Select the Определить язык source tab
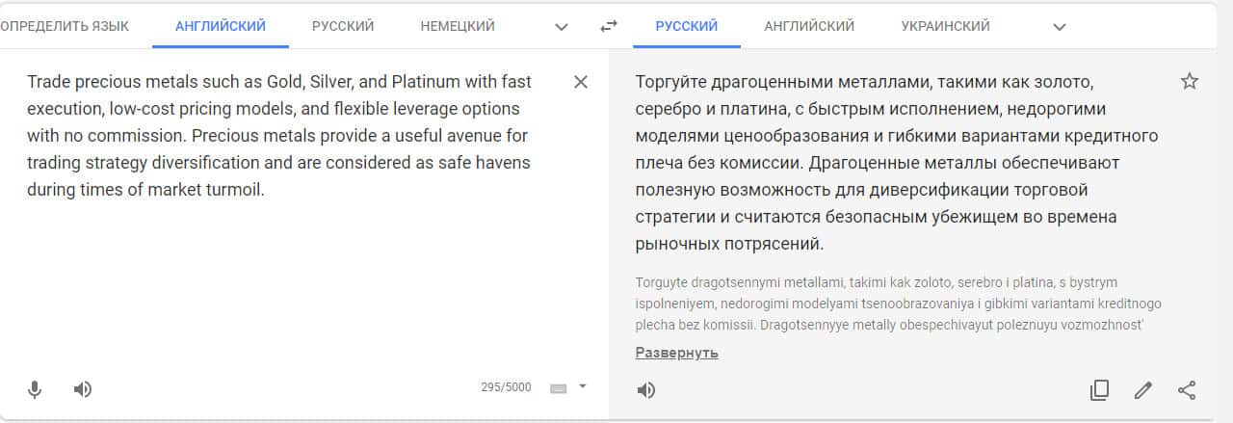 click(65, 26)
